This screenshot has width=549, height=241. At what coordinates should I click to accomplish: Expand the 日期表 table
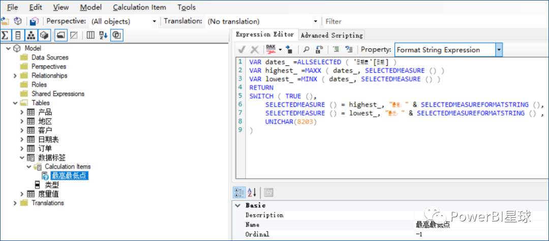pos(22,140)
